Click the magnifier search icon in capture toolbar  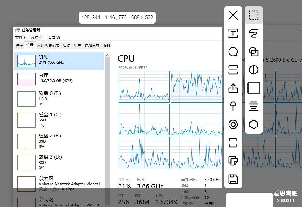pyautogui.click(x=233, y=52)
